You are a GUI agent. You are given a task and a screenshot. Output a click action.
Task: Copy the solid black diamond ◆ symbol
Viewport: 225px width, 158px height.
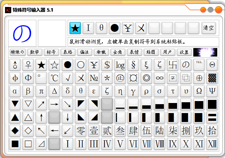(15, 131)
